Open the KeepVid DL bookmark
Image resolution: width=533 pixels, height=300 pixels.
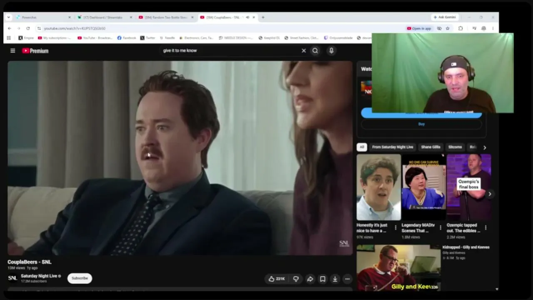coord(269,38)
